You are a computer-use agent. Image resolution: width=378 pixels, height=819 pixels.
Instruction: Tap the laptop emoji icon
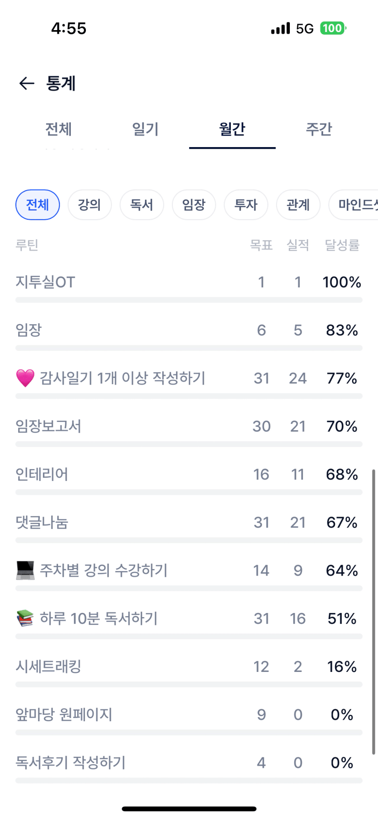(25, 571)
